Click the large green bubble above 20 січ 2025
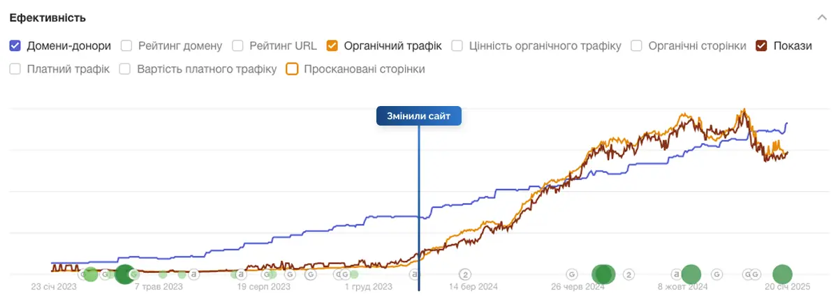 [782, 275]
